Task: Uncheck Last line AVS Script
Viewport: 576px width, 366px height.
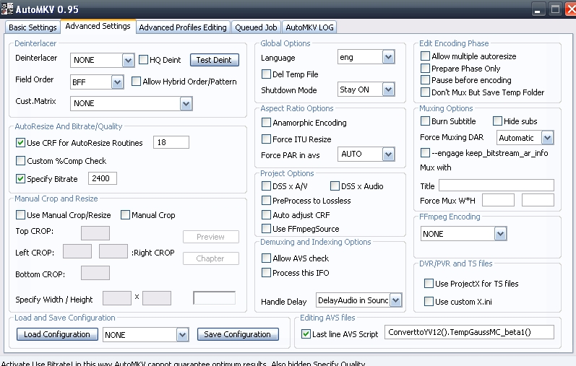Action: (306, 334)
